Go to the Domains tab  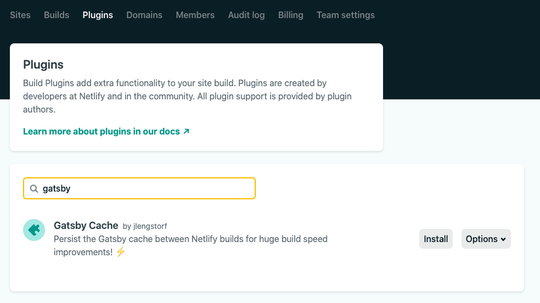tap(144, 15)
